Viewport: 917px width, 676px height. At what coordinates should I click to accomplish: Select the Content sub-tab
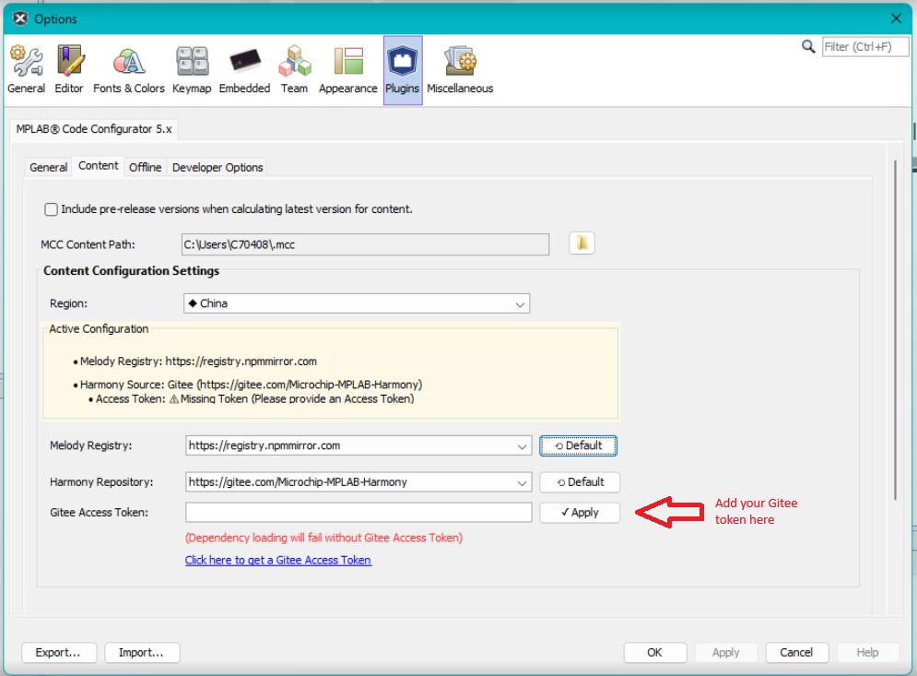(x=99, y=166)
